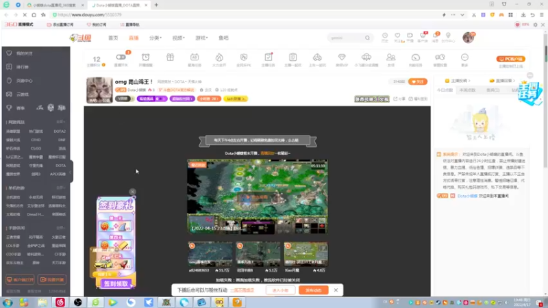Viewport: 548px width, 308px height.
Task: Click the 签到领取 sign-in button
Action: coord(116,283)
